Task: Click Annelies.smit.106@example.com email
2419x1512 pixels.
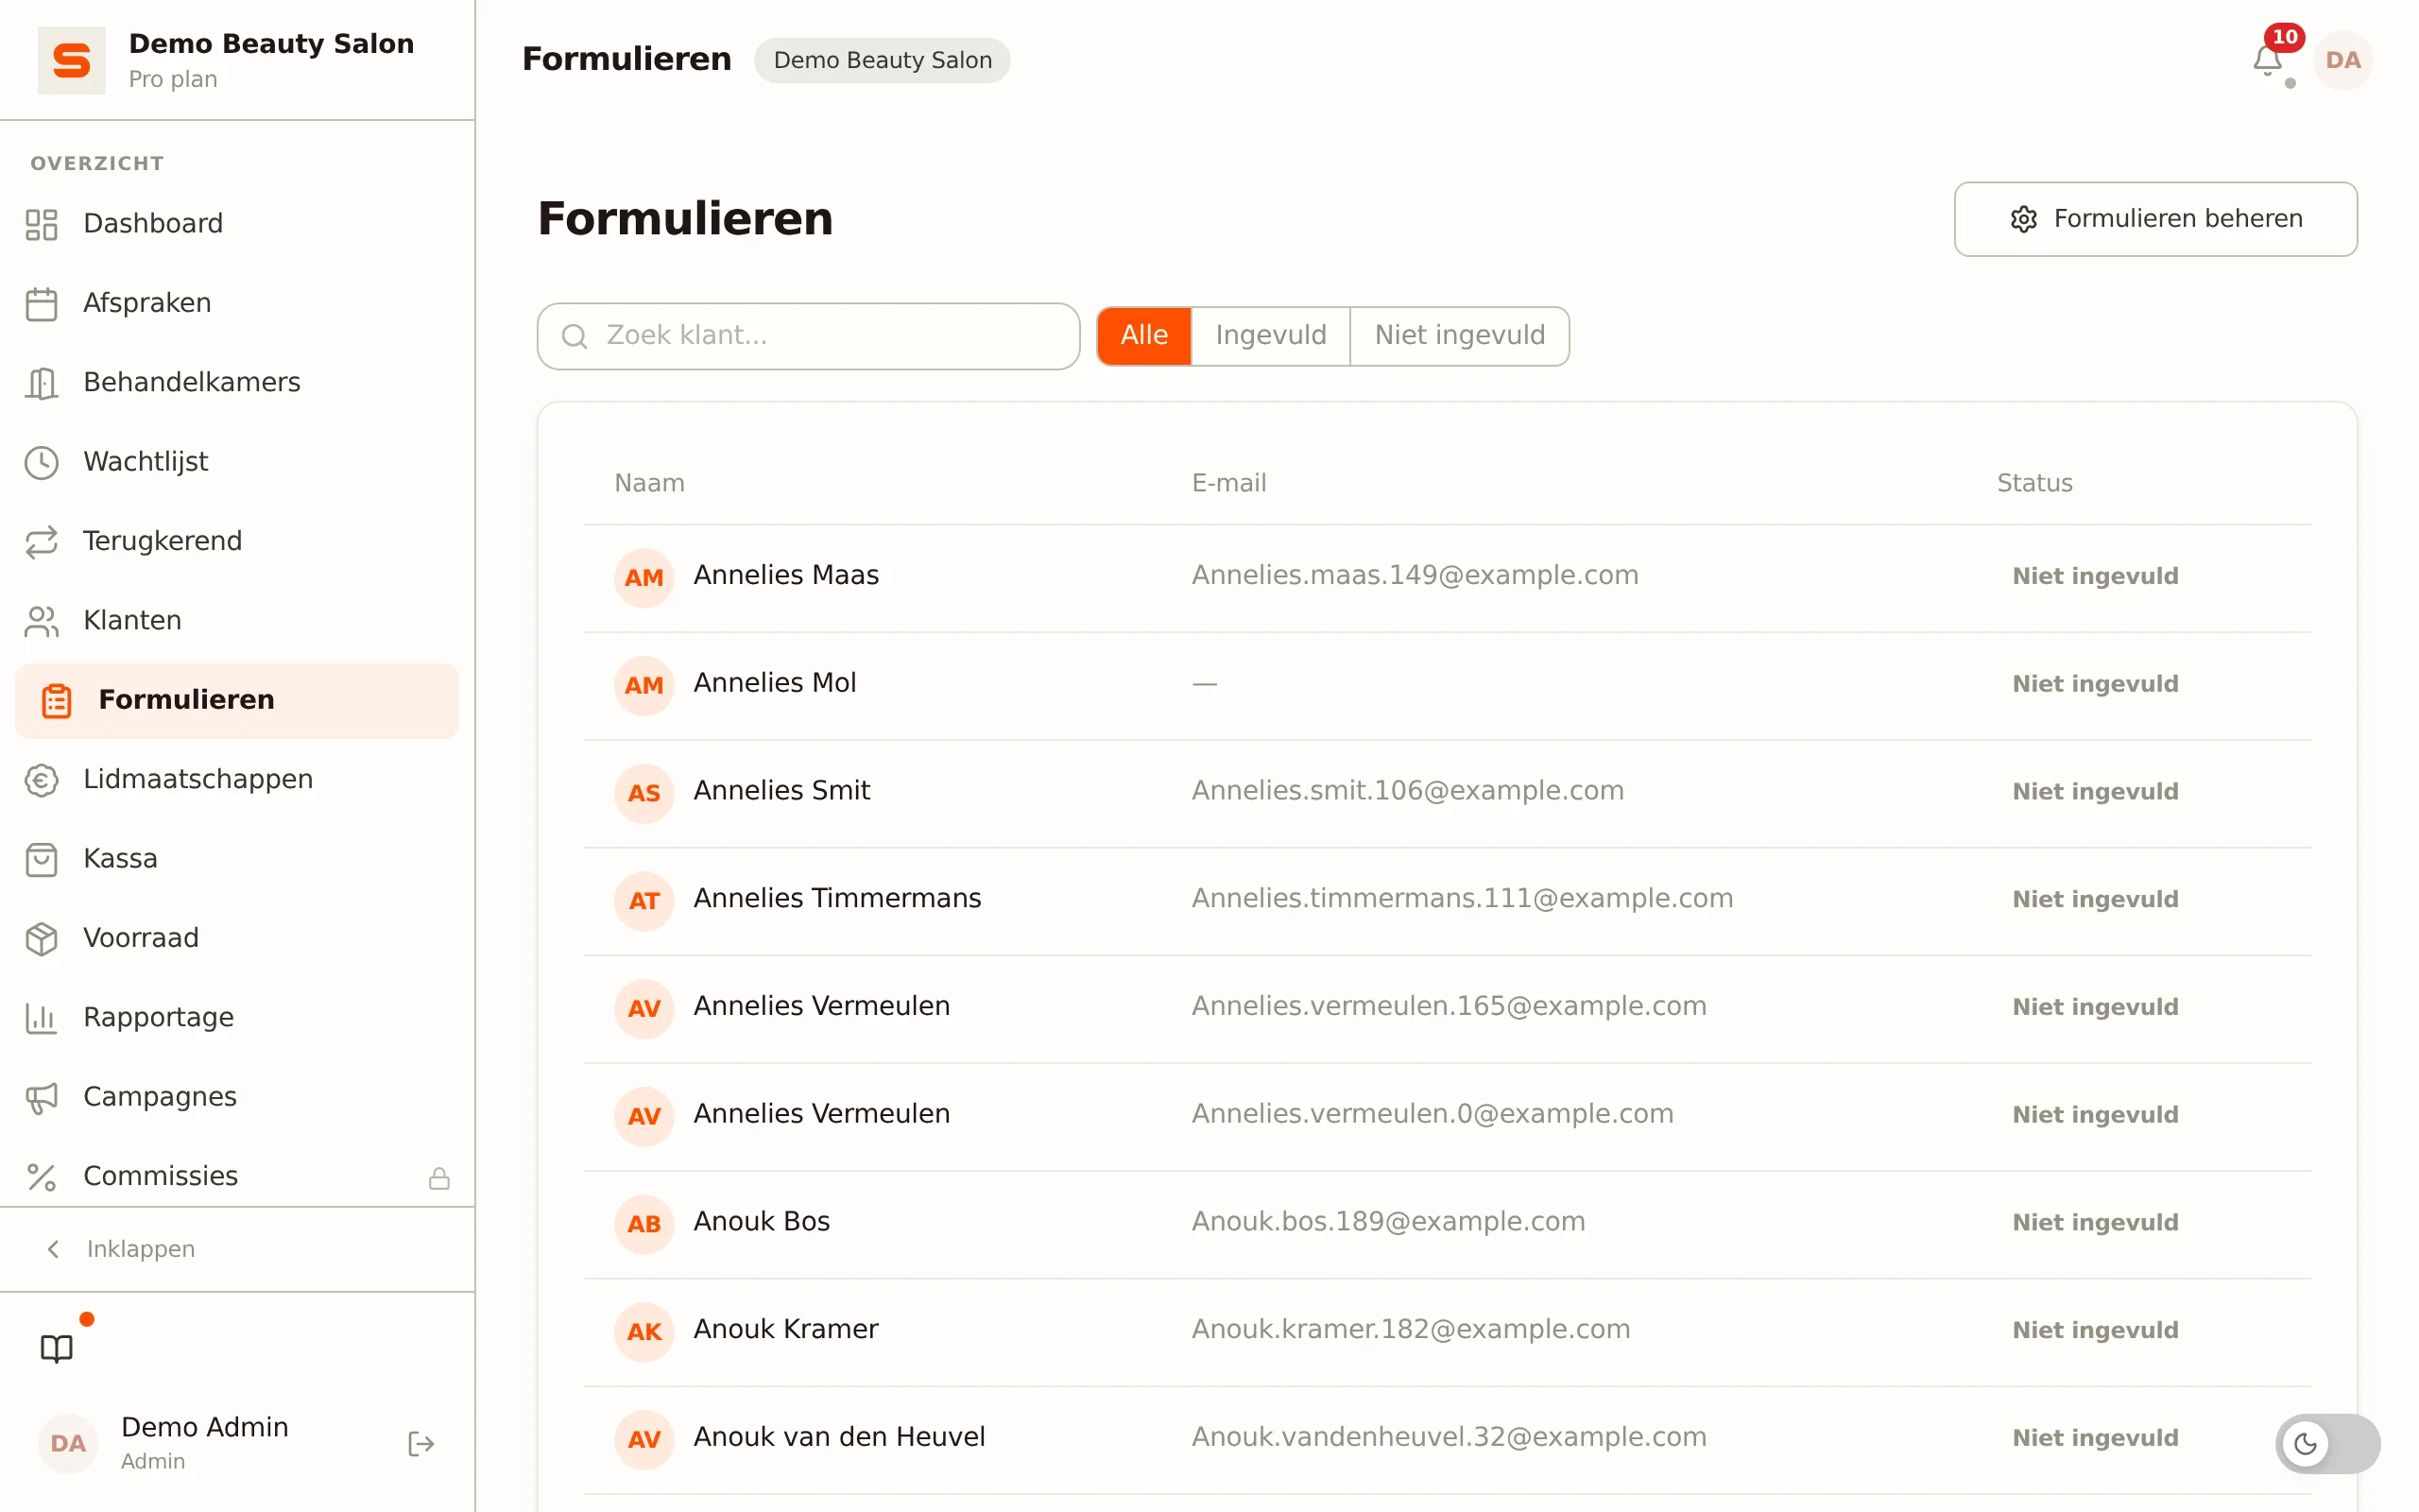Action: [1407, 791]
